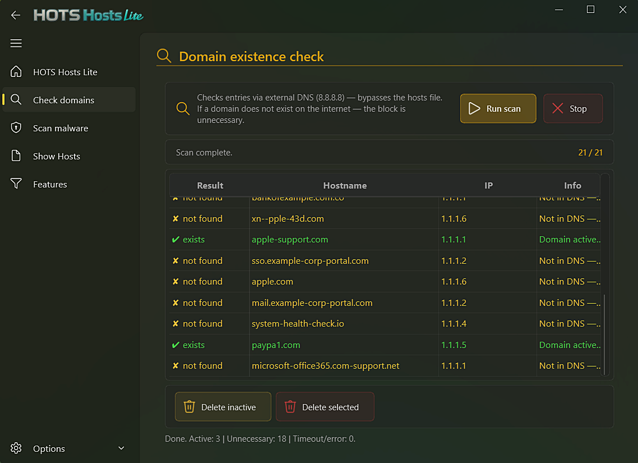The width and height of the screenshot is (638, 463).
Task: Click trash icon on Delete inactive
Action: (189, 407)
